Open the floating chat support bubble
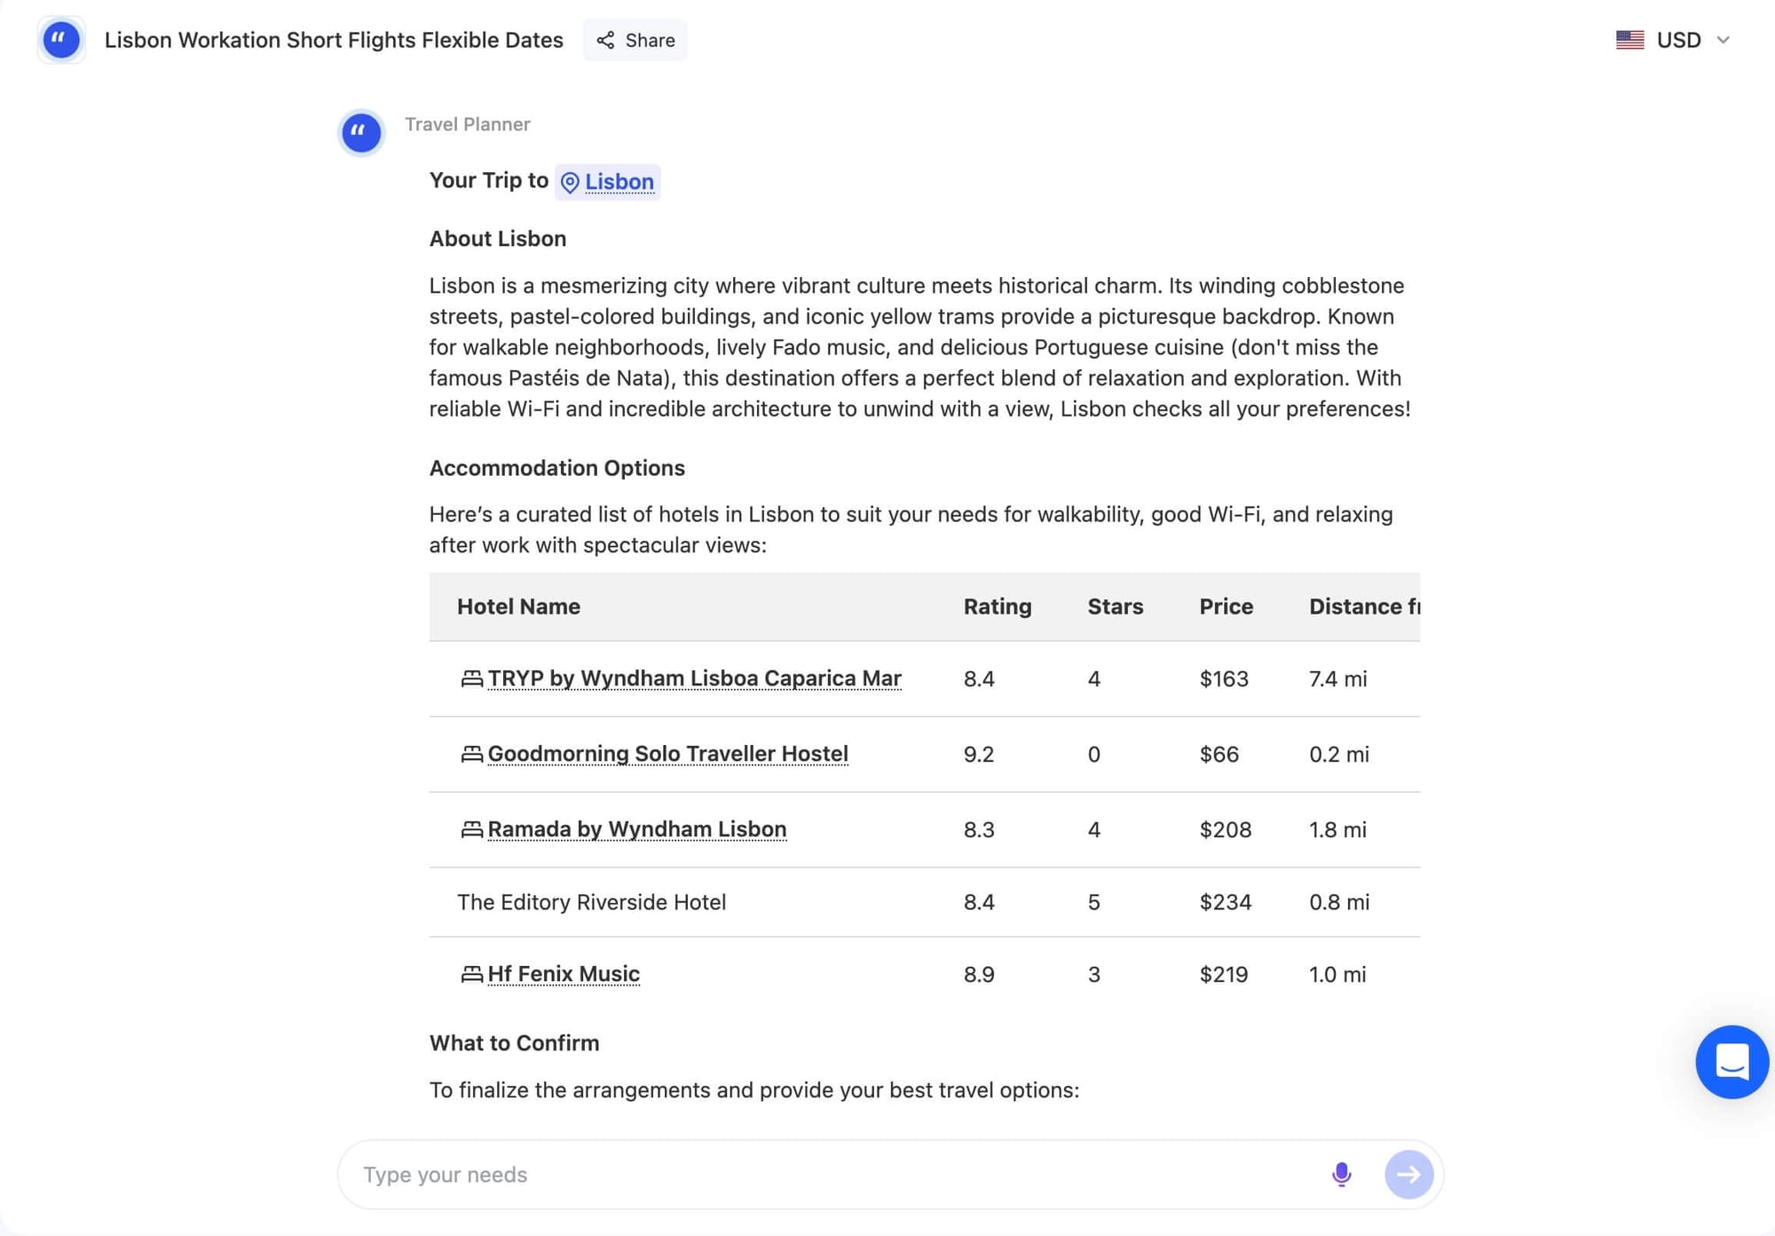This screenshot has height=1236, width=1775. coord(1731,1062)
